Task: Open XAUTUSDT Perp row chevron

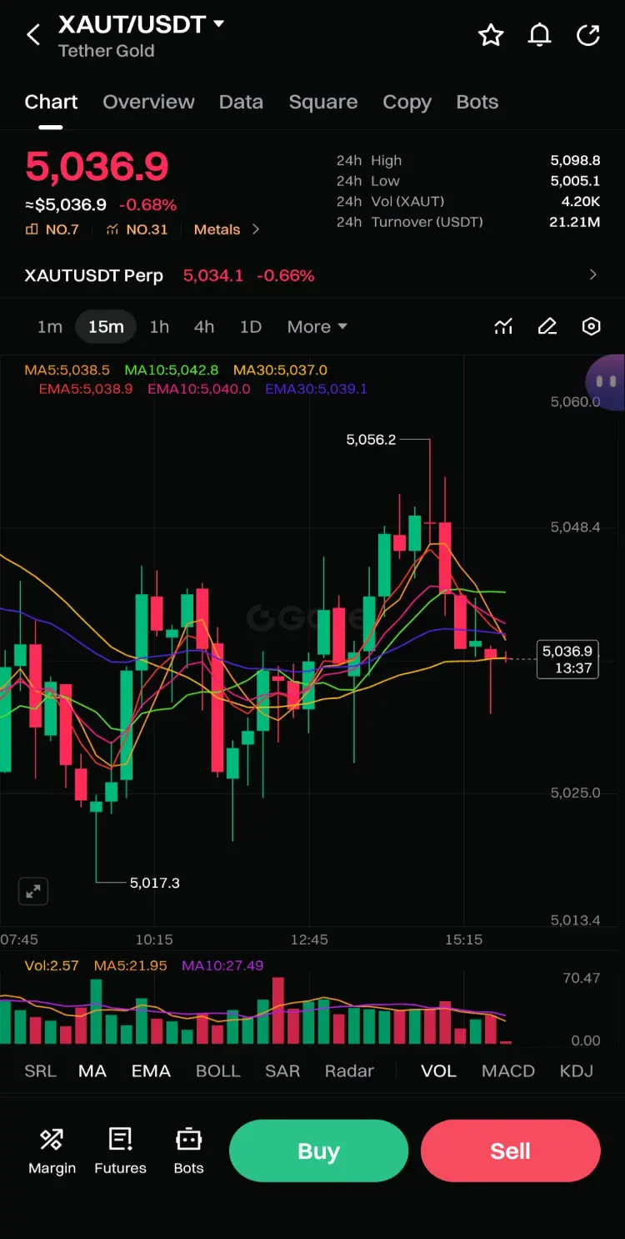Action: pyautogui.click(x=592, y=275)
